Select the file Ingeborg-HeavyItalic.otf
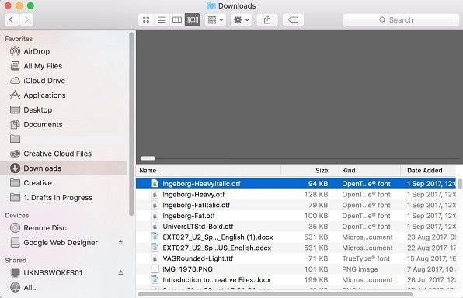Image resolution: width=463 pixels, height=298 pixels. pyautogui.click(x=297, y=184)
